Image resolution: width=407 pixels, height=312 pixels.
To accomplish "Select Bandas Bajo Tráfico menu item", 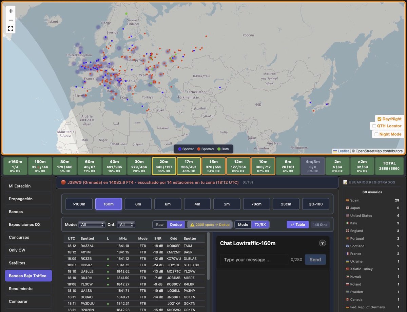I will pos(28,276).
